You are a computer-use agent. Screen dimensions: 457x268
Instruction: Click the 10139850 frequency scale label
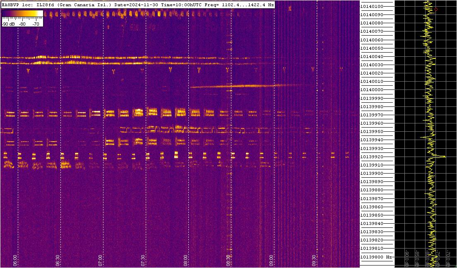tap(372, 215)
